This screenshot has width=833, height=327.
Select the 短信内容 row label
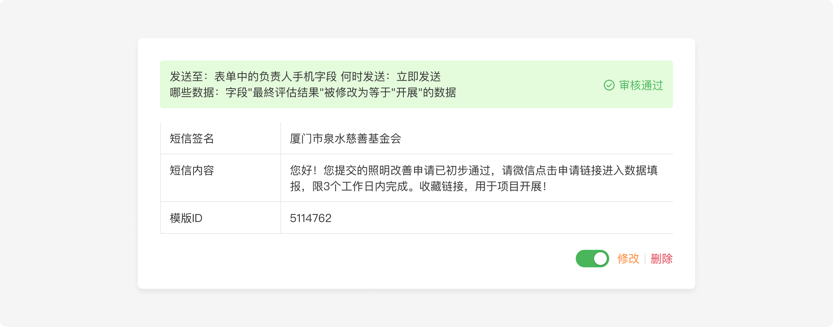point(192,170)
